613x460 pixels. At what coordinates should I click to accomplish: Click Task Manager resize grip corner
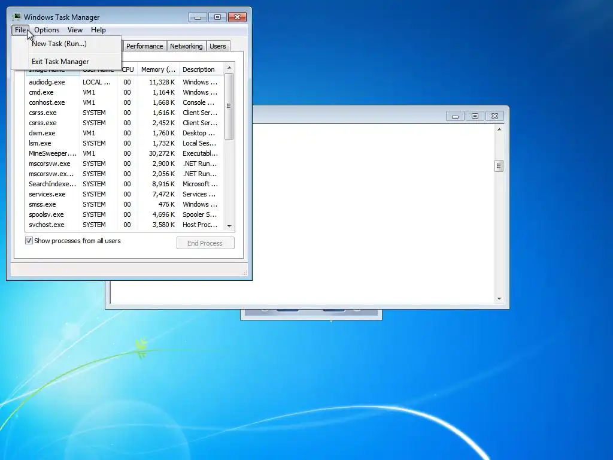pyautogui.click(x=245, y=273)
